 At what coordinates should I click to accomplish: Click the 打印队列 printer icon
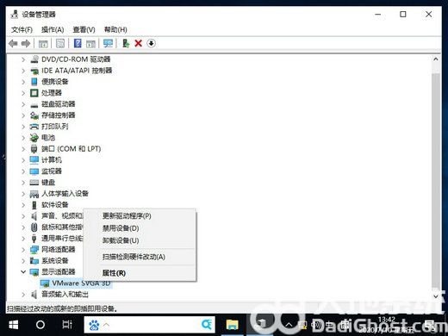[x=34, y=127]
